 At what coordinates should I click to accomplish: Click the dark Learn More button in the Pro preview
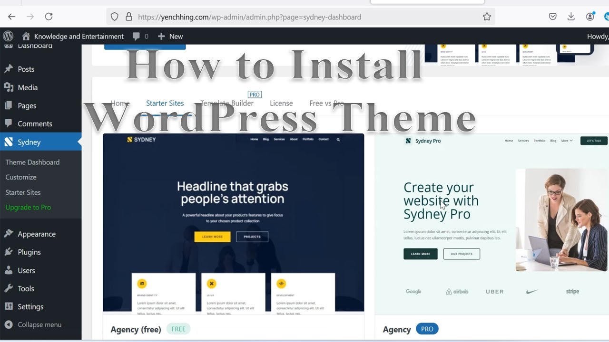(x=421, y=254)
